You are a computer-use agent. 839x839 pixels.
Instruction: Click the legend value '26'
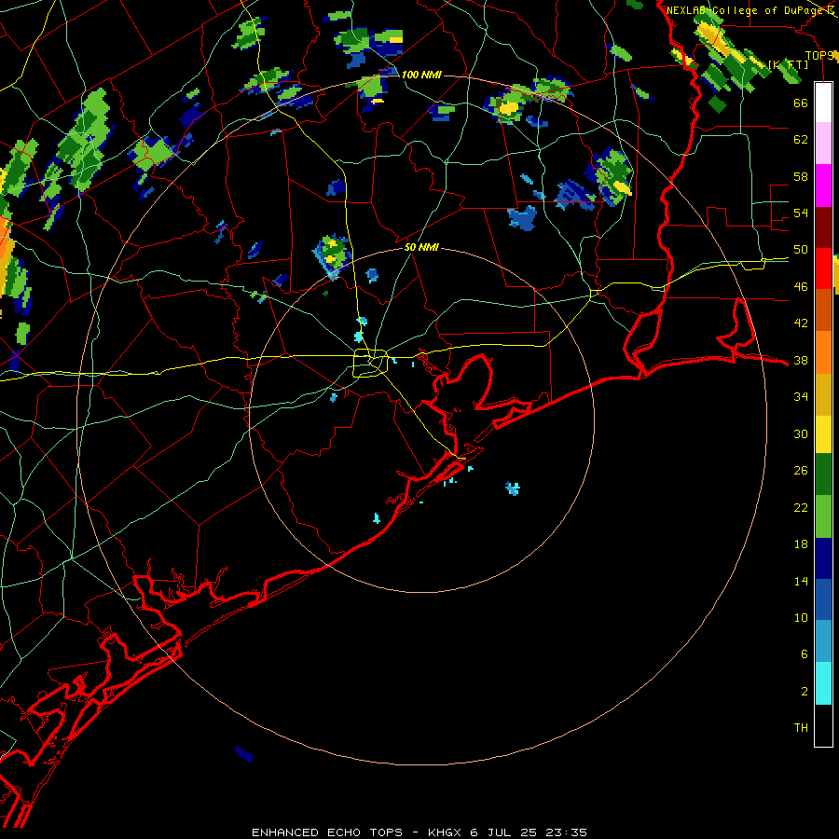801,471
